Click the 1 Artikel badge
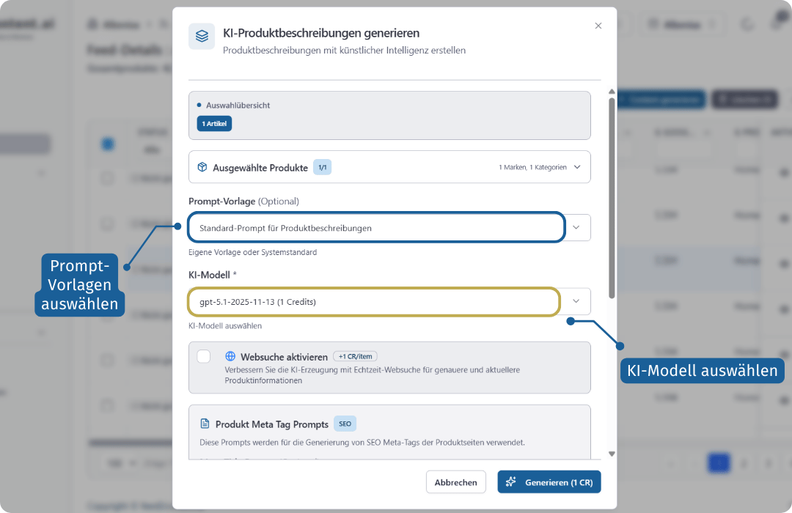 (214, 124)
